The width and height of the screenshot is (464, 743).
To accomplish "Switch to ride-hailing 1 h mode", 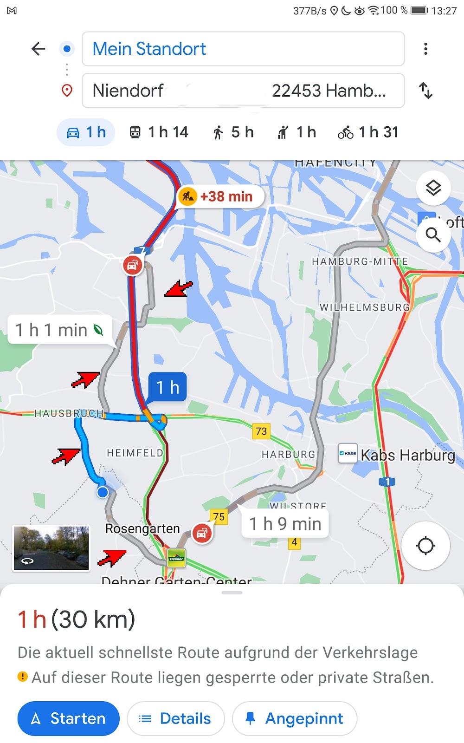I will tap(297, 132).
